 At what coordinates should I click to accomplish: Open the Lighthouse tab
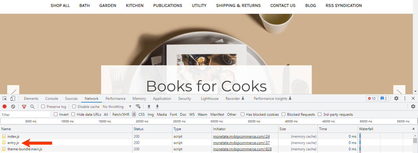tap(210, 98)
